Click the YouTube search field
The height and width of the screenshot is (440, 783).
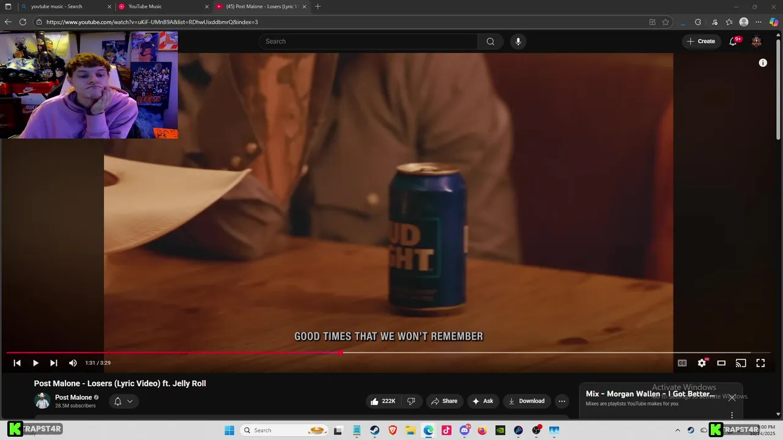pos(368,42)
